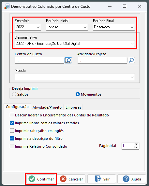Click the Ajuda question mark icon
This screenshot has height=186, width=149.
(x=126, y=179)
